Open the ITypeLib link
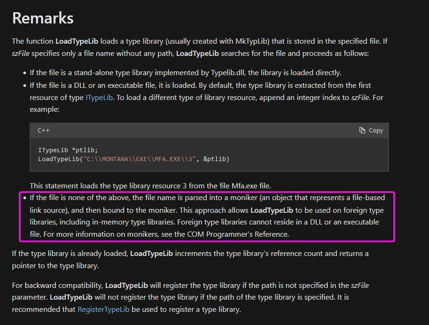Screen dimensions: 429x325 coord(99,98)
